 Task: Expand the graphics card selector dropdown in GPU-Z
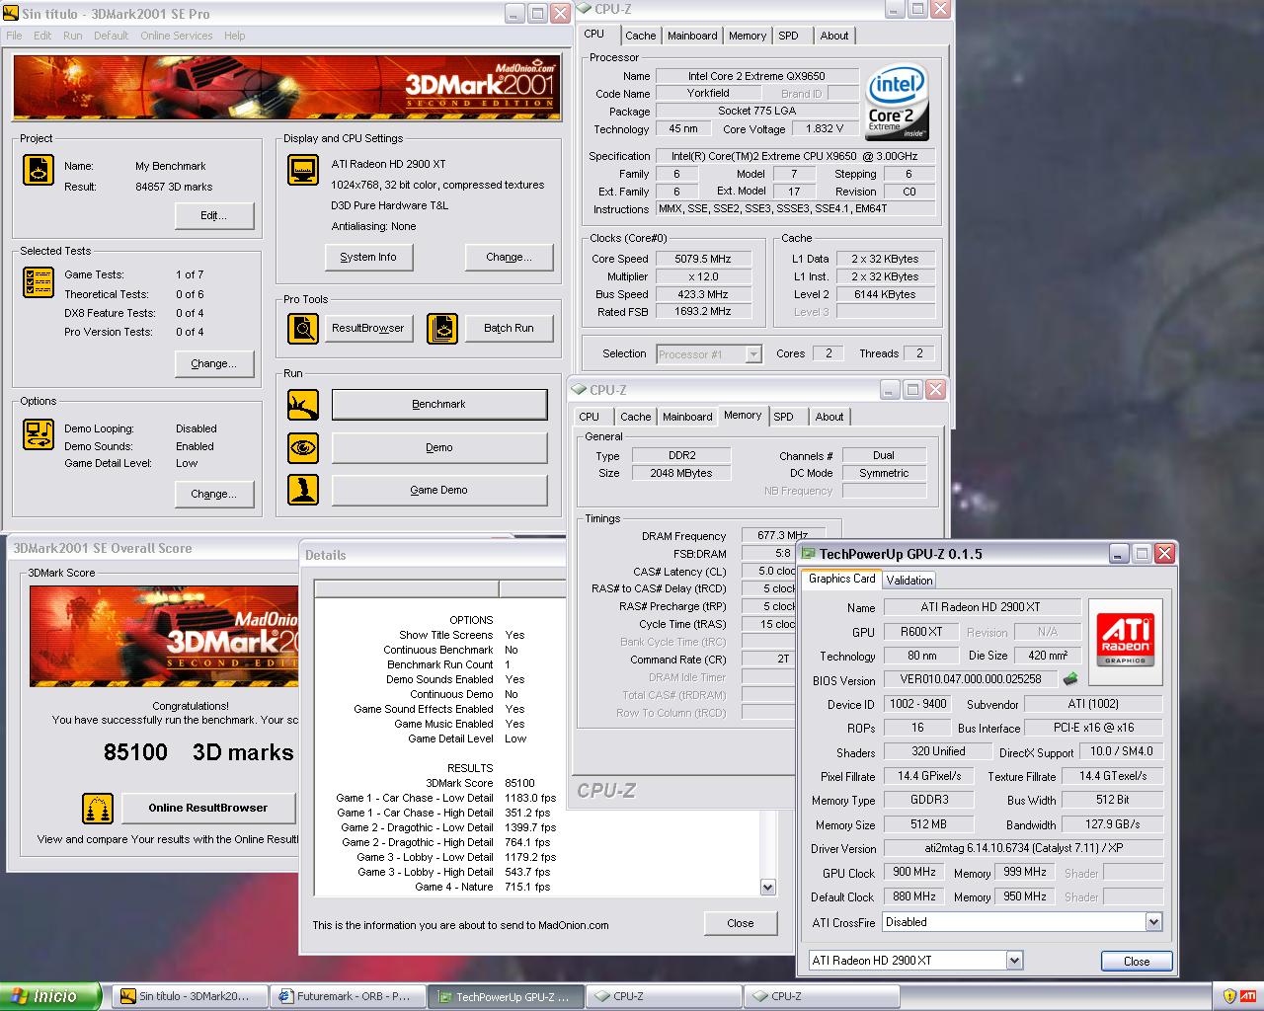[x=1014, y=960]
